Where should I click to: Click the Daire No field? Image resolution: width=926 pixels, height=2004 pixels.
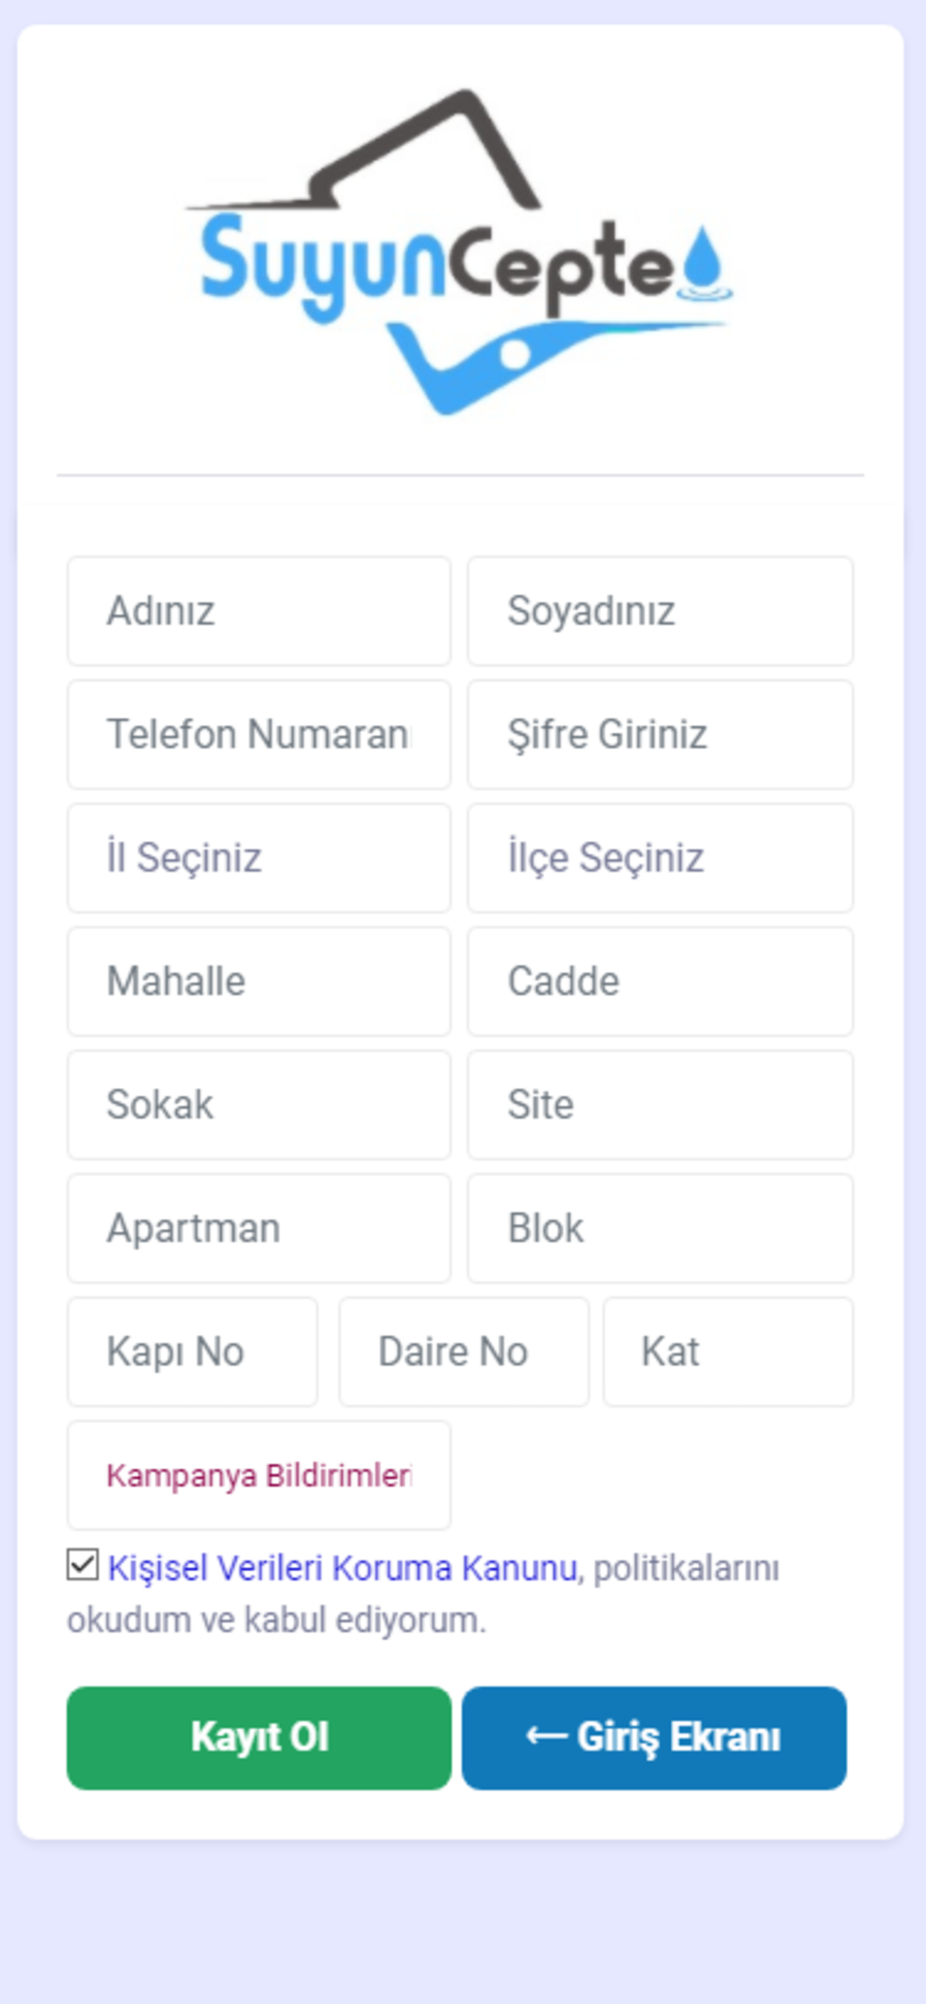(x=464, y=1352)
